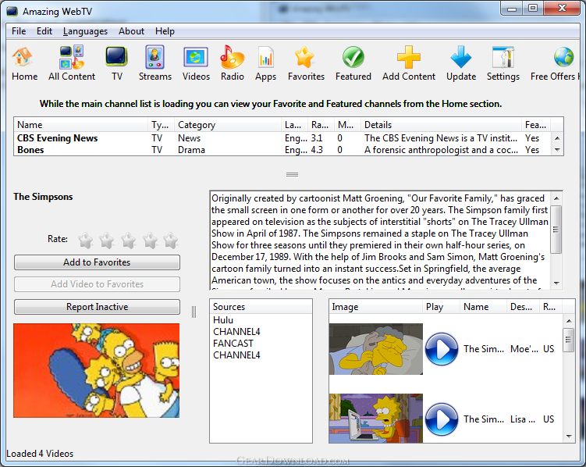Click the Add Video to Favorites button
Screen dimensions: 586x467
(97, 284)
